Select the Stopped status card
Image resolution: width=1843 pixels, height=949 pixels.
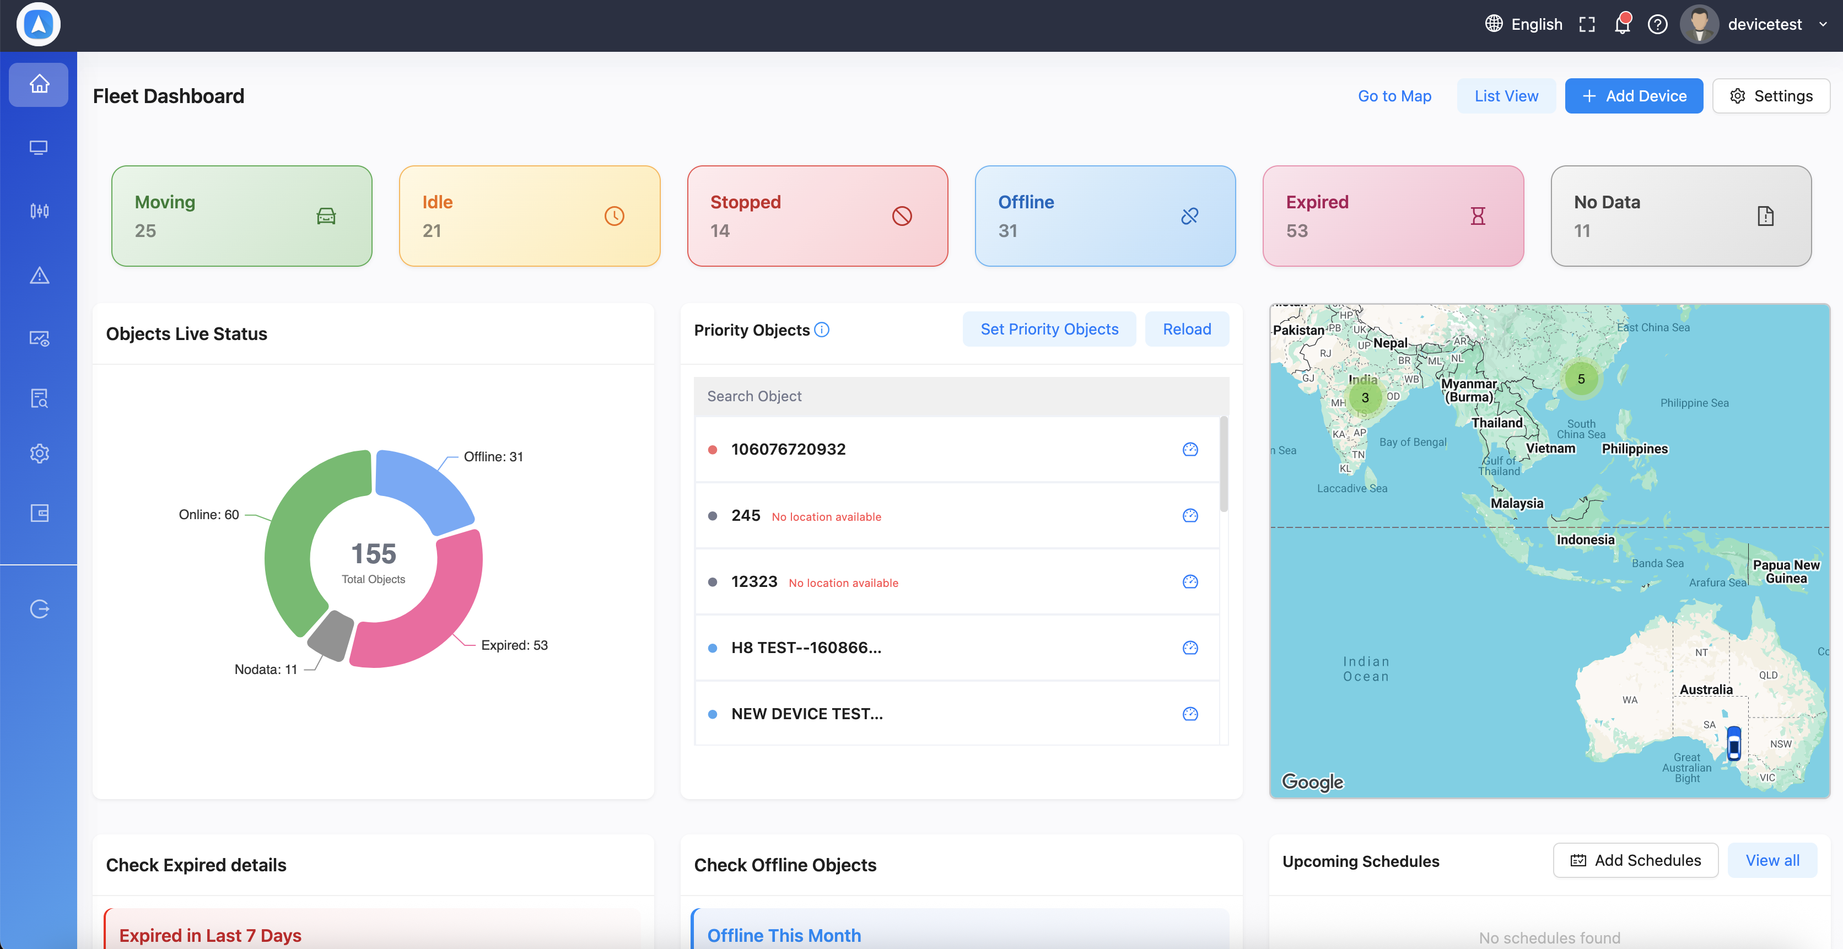coord(818,216)
